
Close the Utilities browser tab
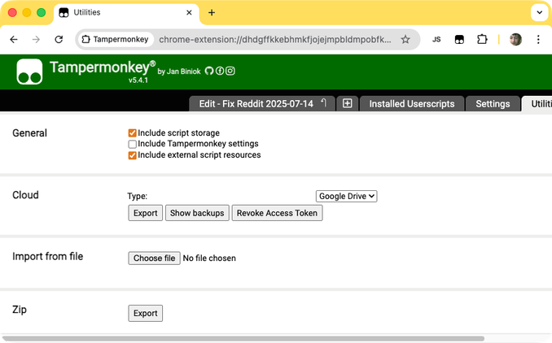(x=189, y=13)
